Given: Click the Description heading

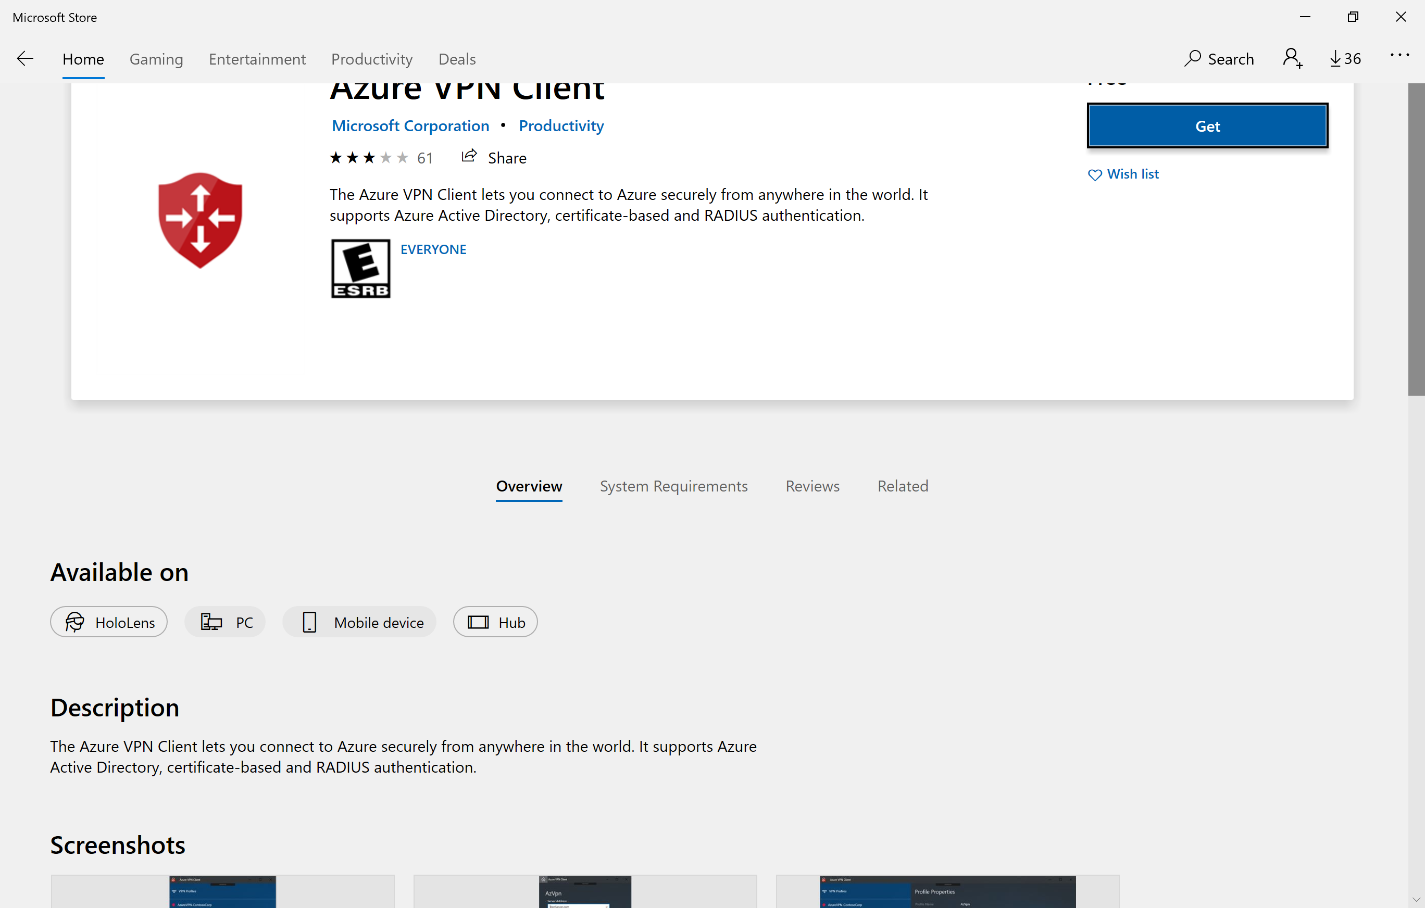Looking at the screenshot, I should coord(115,708).
